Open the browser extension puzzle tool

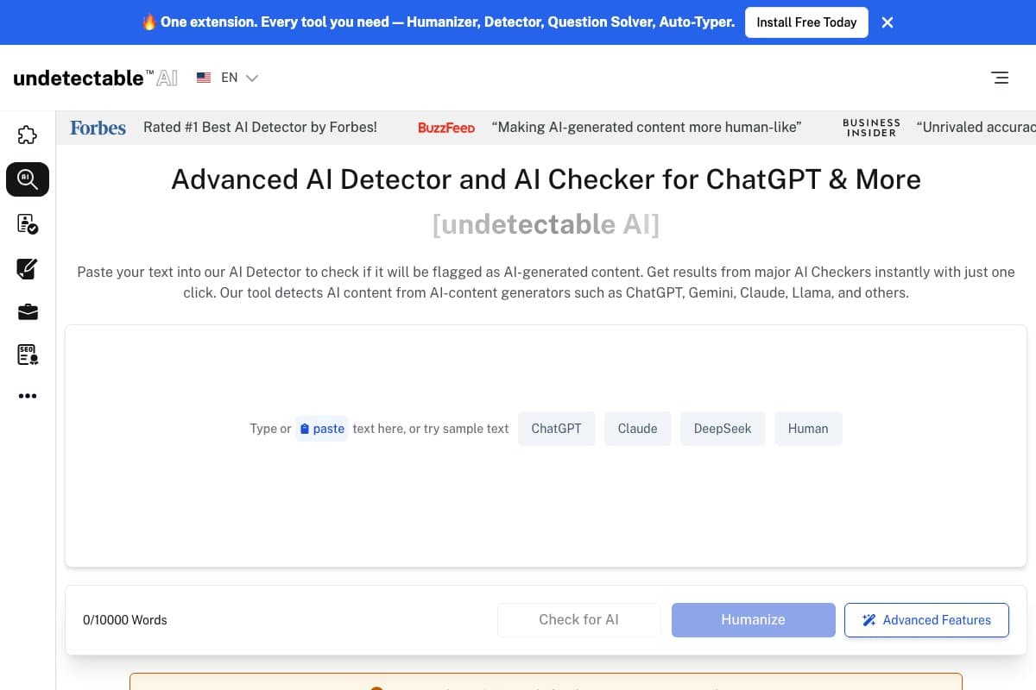pos(28,135)
